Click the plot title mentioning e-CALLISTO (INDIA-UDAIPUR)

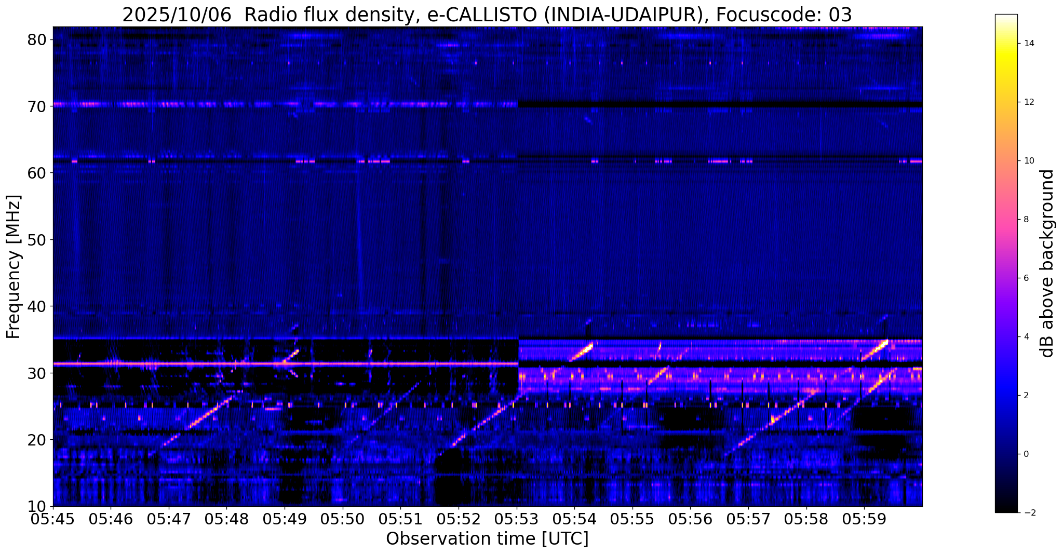pyautogui.click(x=487, y=15)
